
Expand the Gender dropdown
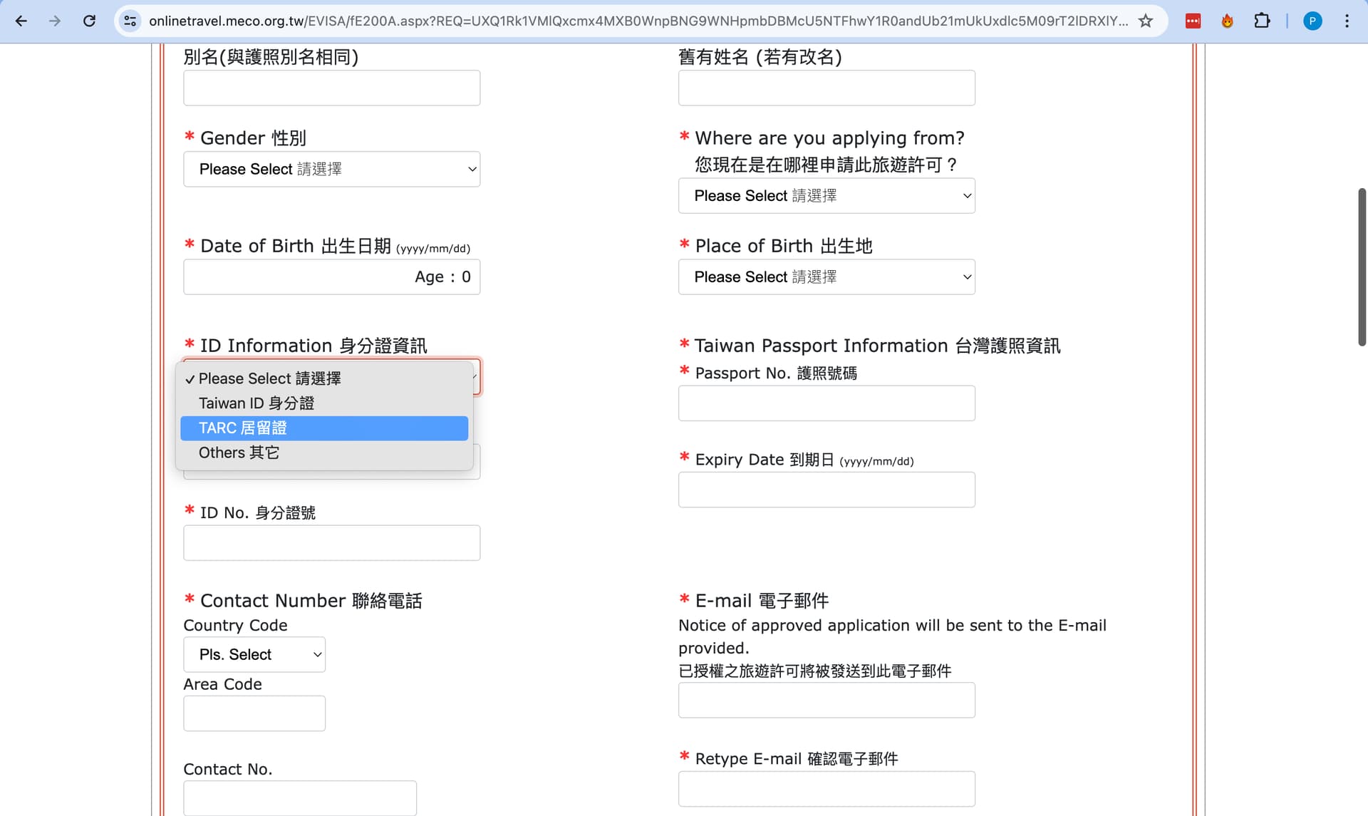(x=331, y=169)
